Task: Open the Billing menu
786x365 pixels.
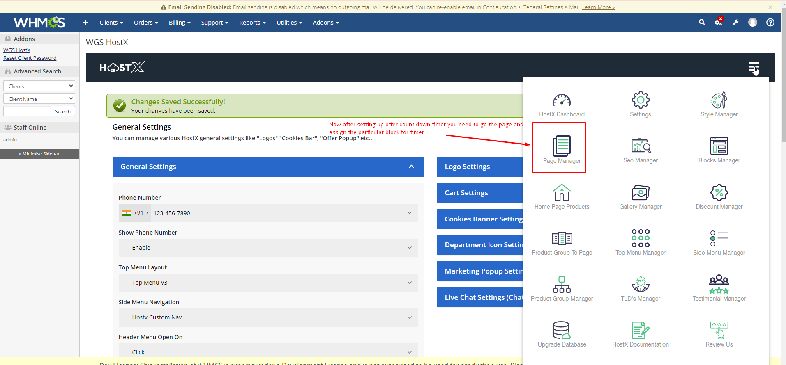Action: (x=179, y=23)
